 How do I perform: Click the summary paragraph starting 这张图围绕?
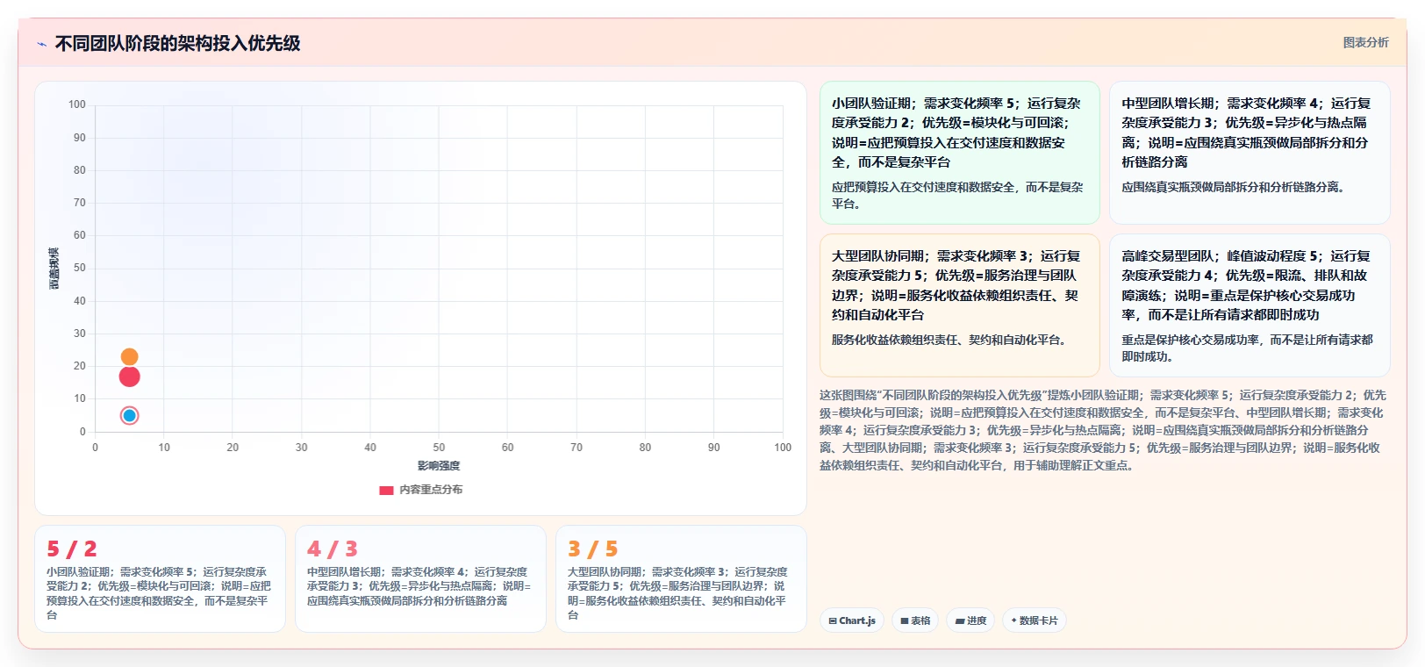[1104, 430]
